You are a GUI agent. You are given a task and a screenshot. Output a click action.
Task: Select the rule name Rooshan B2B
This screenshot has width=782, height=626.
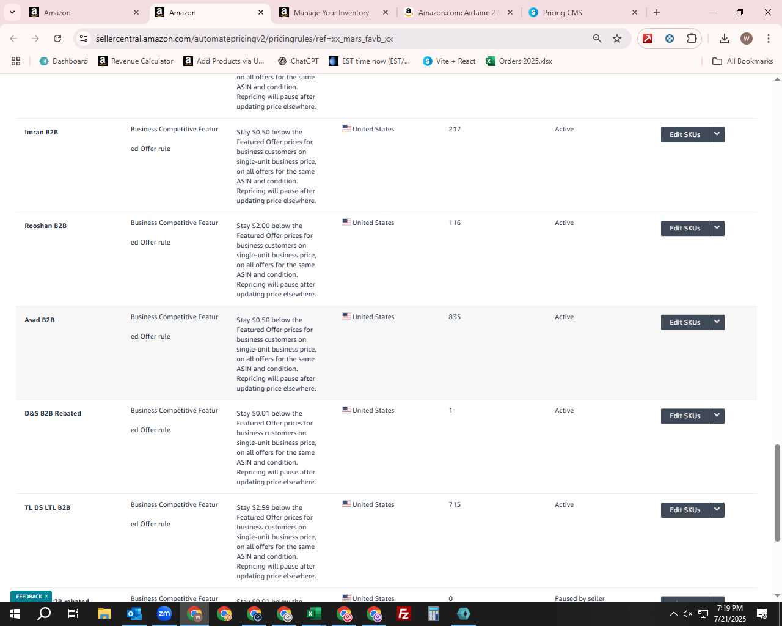(45, 226)
